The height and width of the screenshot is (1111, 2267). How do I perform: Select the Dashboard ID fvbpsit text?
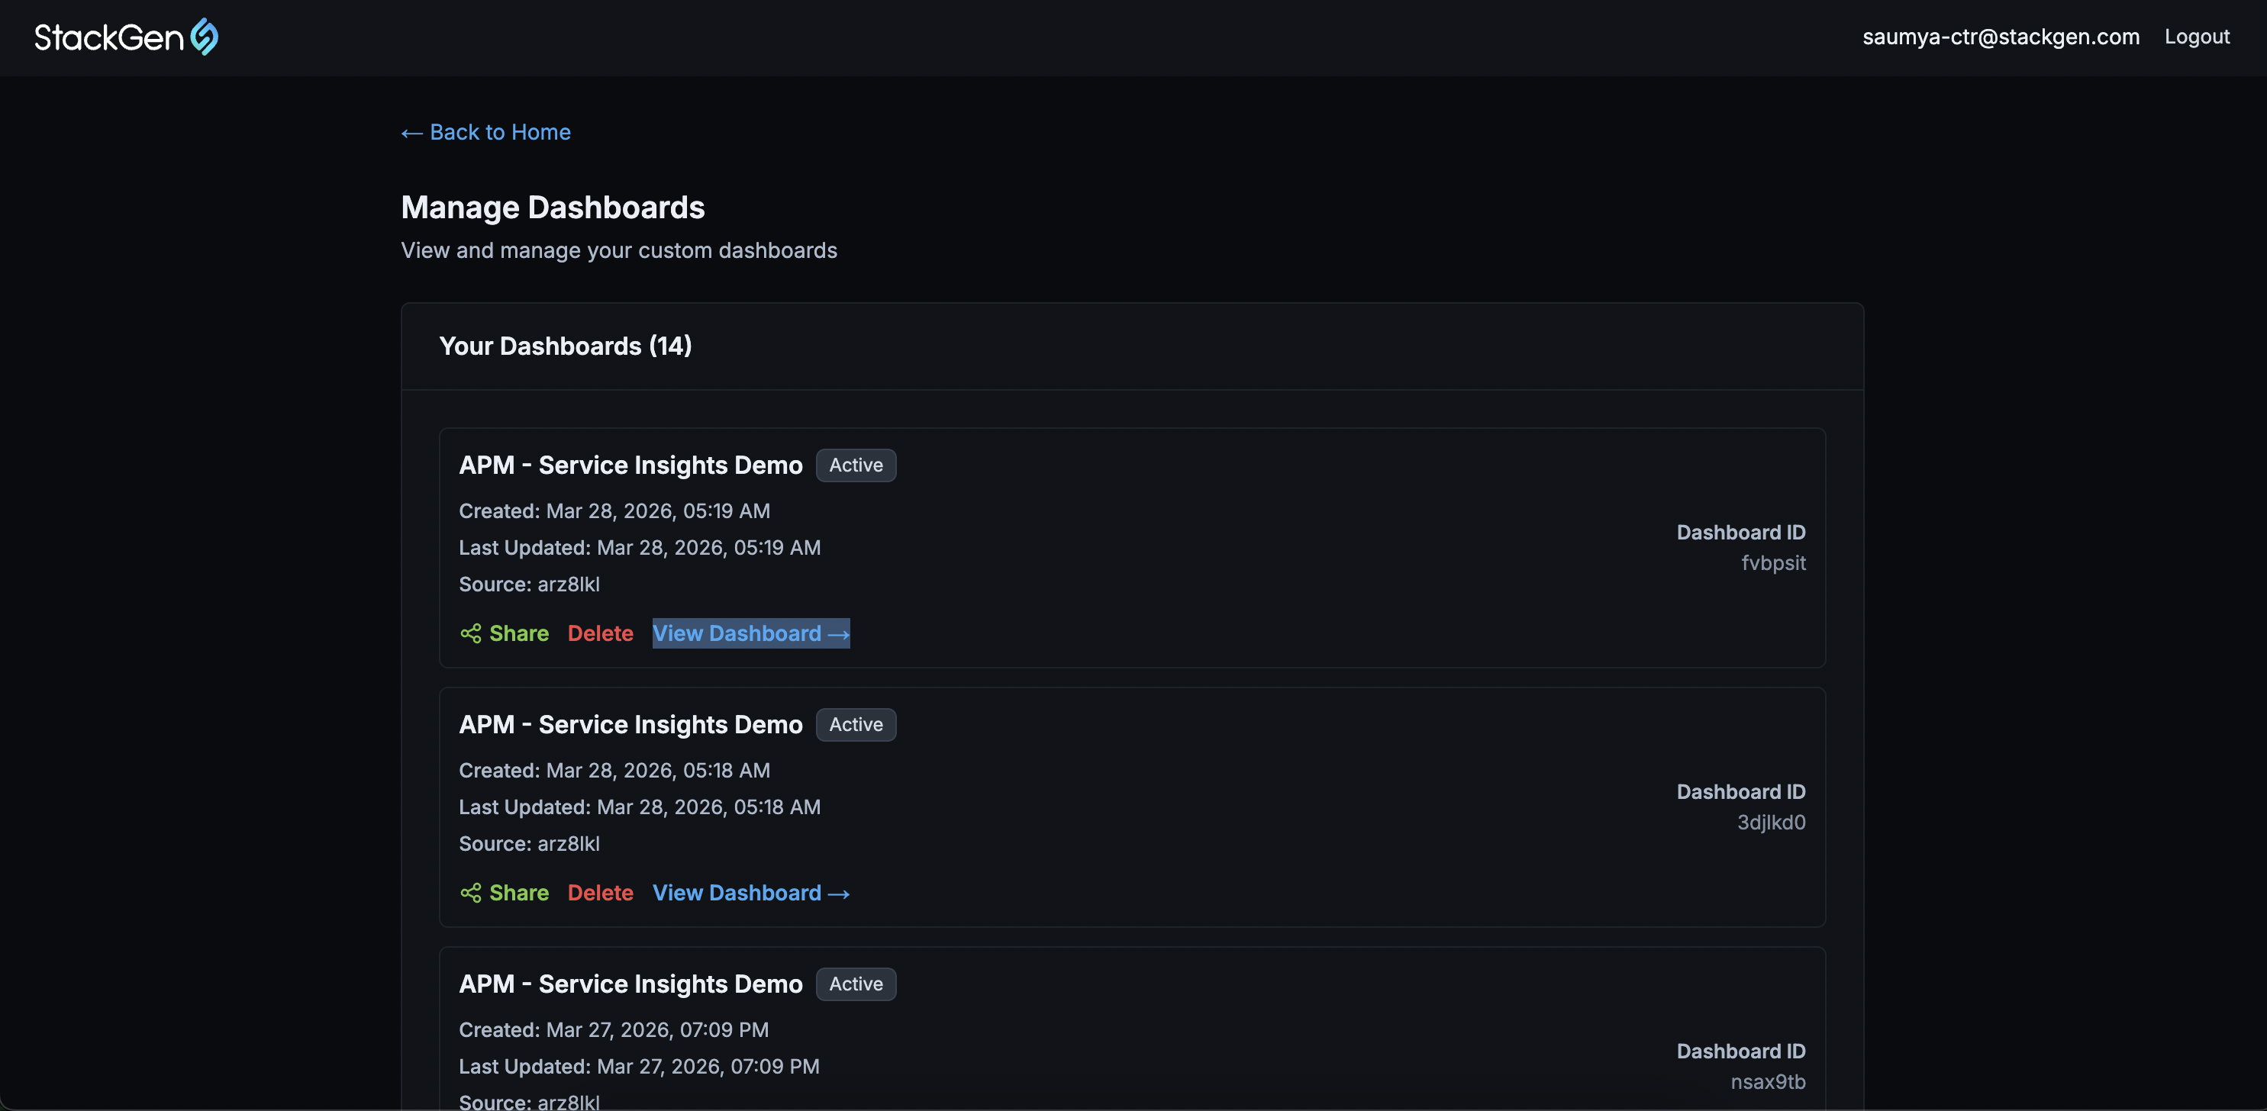(x=1773, y=563)
